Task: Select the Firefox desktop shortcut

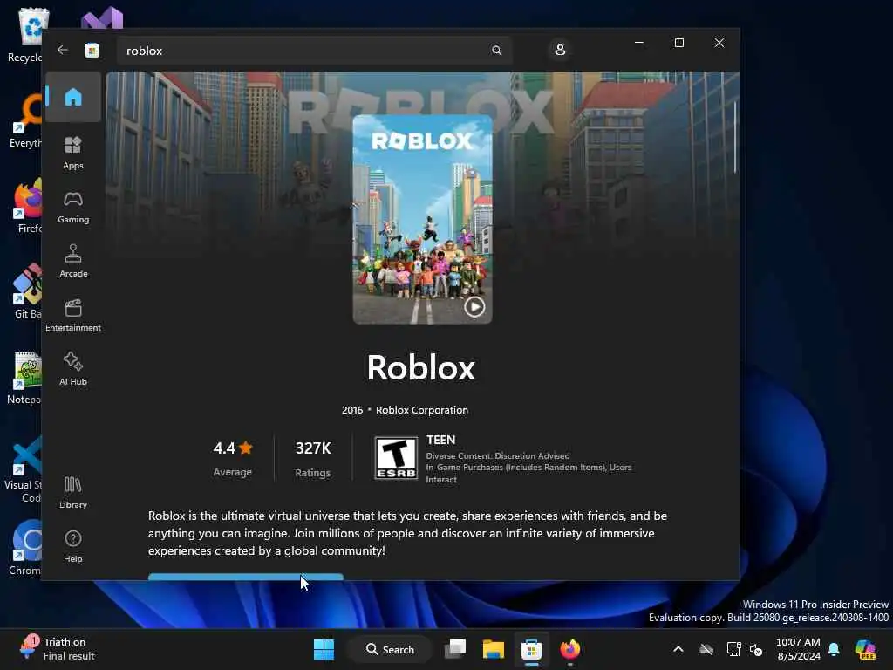Action: [x=27, y=206]
